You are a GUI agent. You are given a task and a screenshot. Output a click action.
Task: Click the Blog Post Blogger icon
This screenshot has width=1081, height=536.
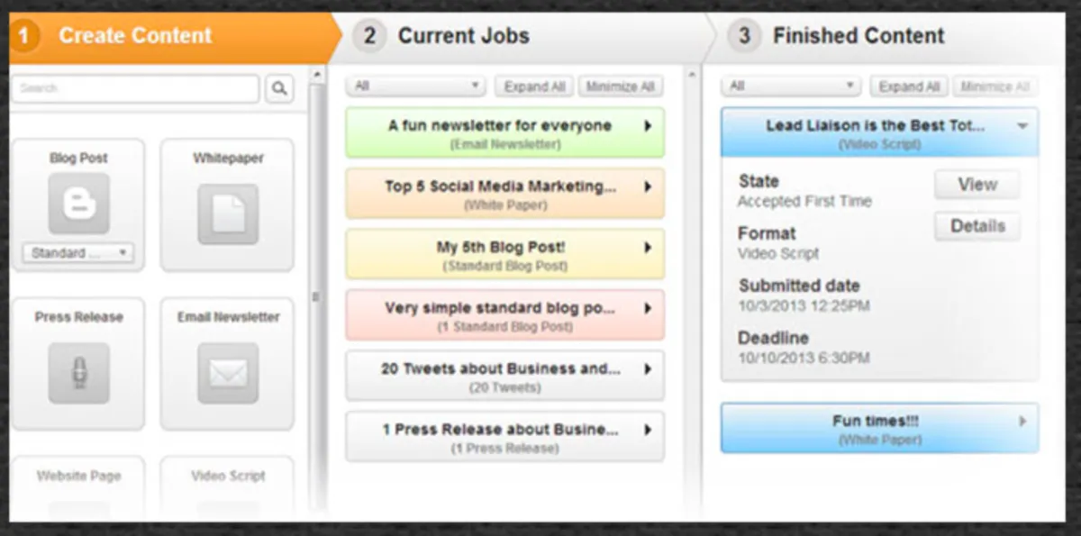tap(78, 204)
